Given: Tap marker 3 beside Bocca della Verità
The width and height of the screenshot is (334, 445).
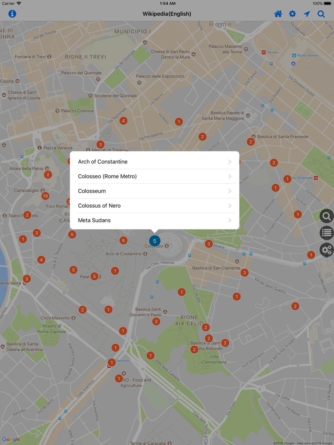Looking at the screenshot, I should pos(26,279).
